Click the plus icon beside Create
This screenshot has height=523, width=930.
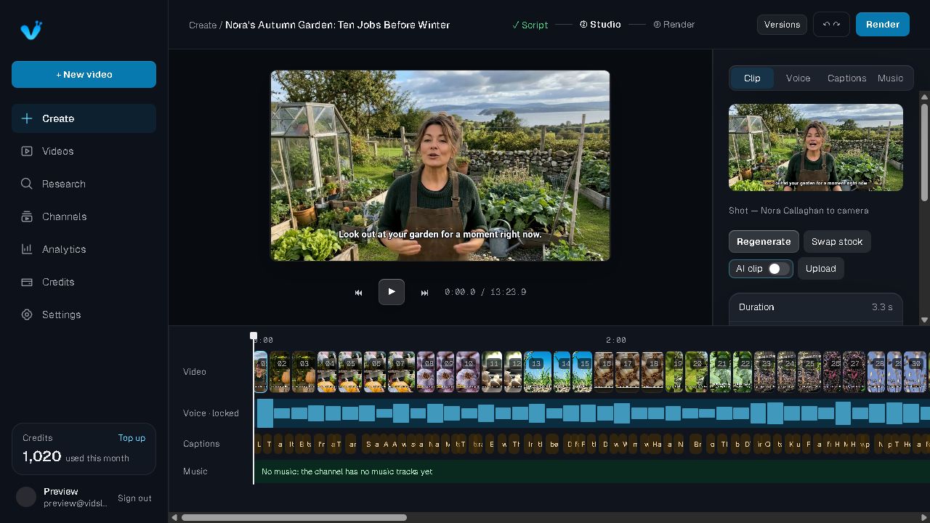pos(27,118)
